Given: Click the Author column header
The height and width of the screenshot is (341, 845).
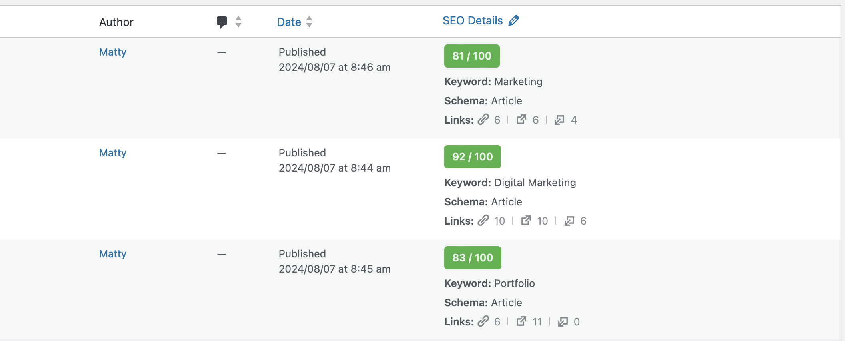Looking at the screenshot, I should [116, 22].
